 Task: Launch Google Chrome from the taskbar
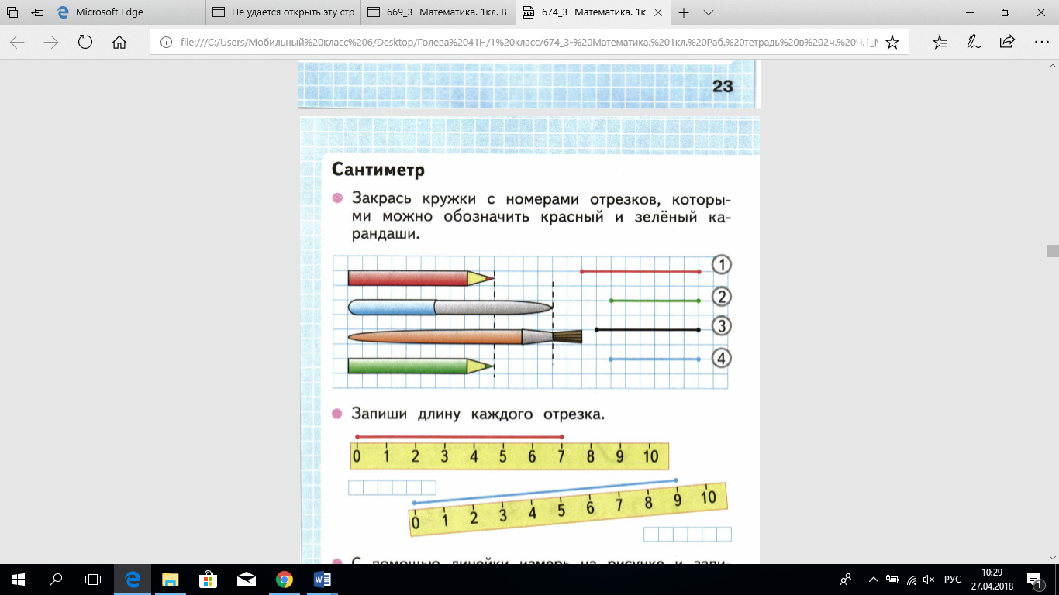[x=285, y=580]
